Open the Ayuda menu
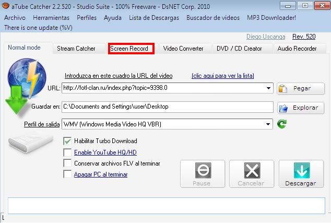This screenshot has width=331, height=223. (x=113, y=18)
